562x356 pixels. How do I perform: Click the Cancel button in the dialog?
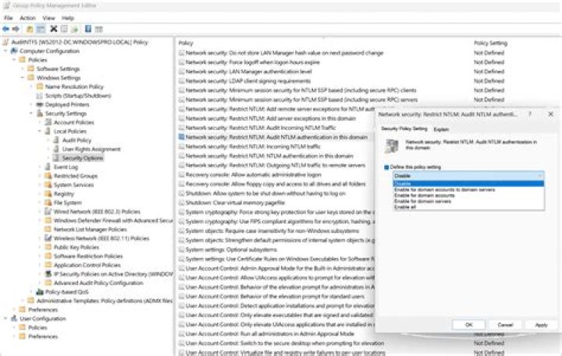pos(505,325)
